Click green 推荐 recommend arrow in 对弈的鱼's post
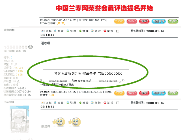The width and height of the screenshot is (181, 140). pyautogui.click(x=80, y=31)
